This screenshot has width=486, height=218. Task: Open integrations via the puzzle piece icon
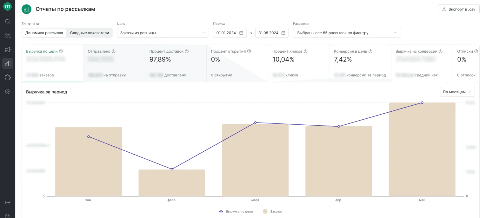point(8,77)
